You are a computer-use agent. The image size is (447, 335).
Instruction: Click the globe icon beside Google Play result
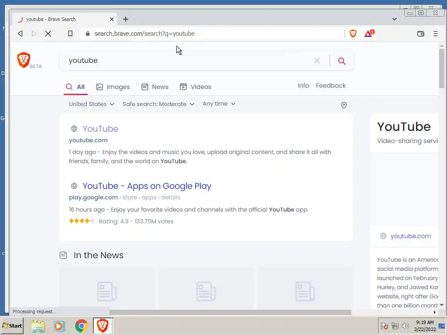coord(74,186)
